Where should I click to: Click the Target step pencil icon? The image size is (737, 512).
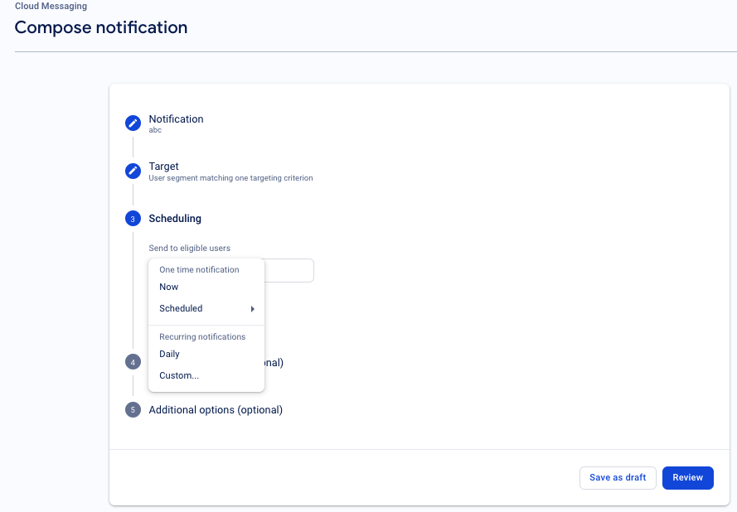pyautogui.click(x=133, y=171)
